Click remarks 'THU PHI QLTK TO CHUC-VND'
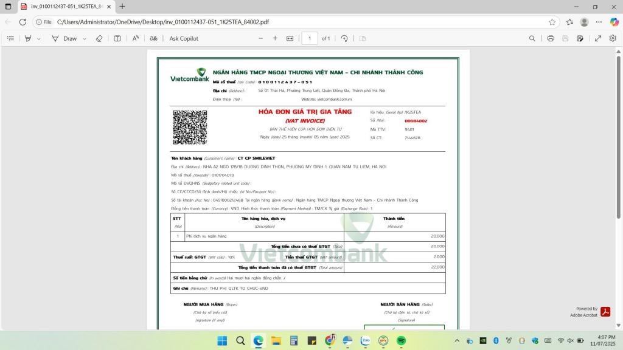Viewport: 623px width, 350px height. (x=238, y=289)
